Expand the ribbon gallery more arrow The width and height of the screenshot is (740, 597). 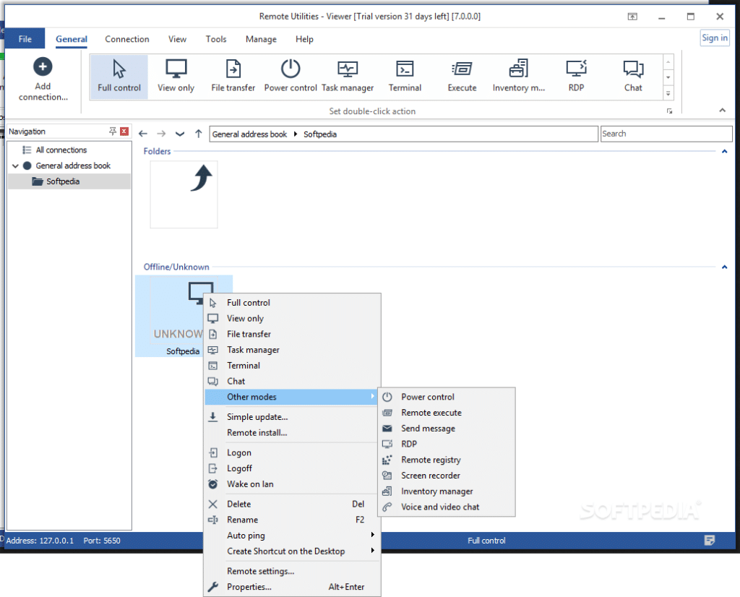(668, 93)
